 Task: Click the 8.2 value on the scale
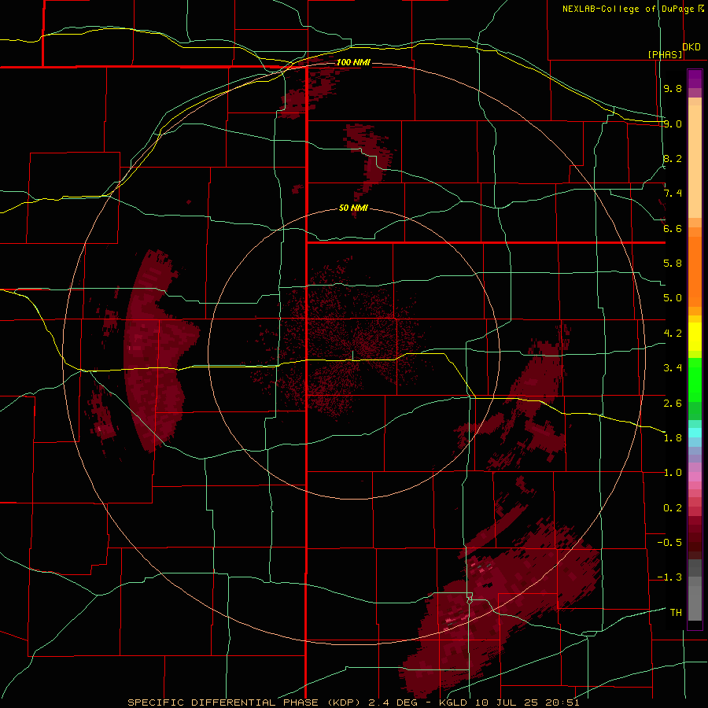(673, 158)
